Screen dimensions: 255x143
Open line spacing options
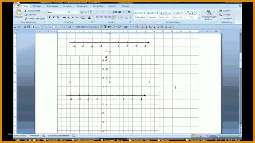[x=115, y=17]
